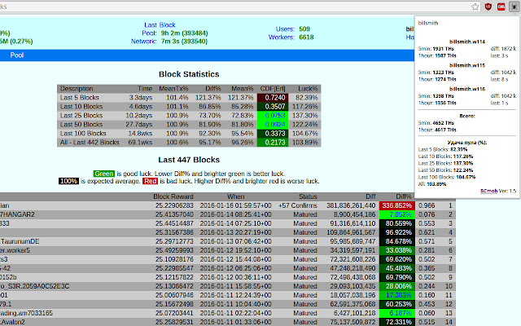Viewport: 521px width, 326px height.
Task: Click the Users count 509
Action: pos(304,29)
